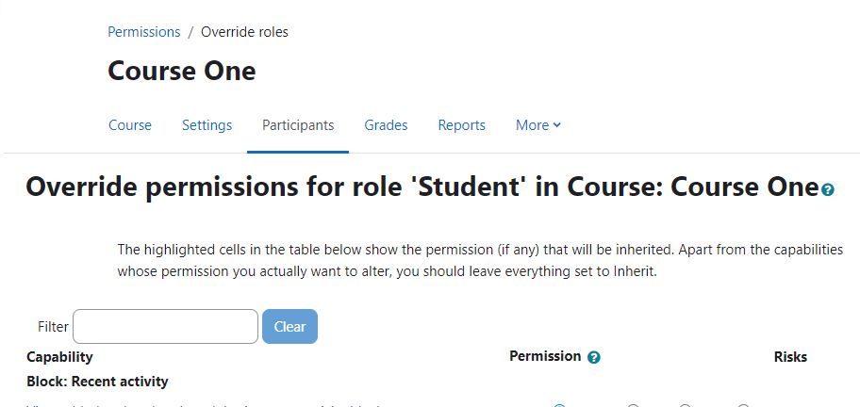The height and width of the screenshot is (407, 860).
Task: Click the Filter field label
Action: (x=53, y=327)
